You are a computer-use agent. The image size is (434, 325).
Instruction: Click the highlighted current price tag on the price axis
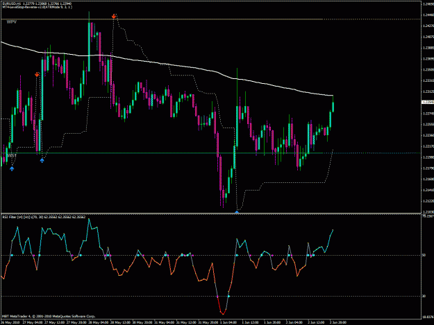pyautogui.click(x=427, y=102)
